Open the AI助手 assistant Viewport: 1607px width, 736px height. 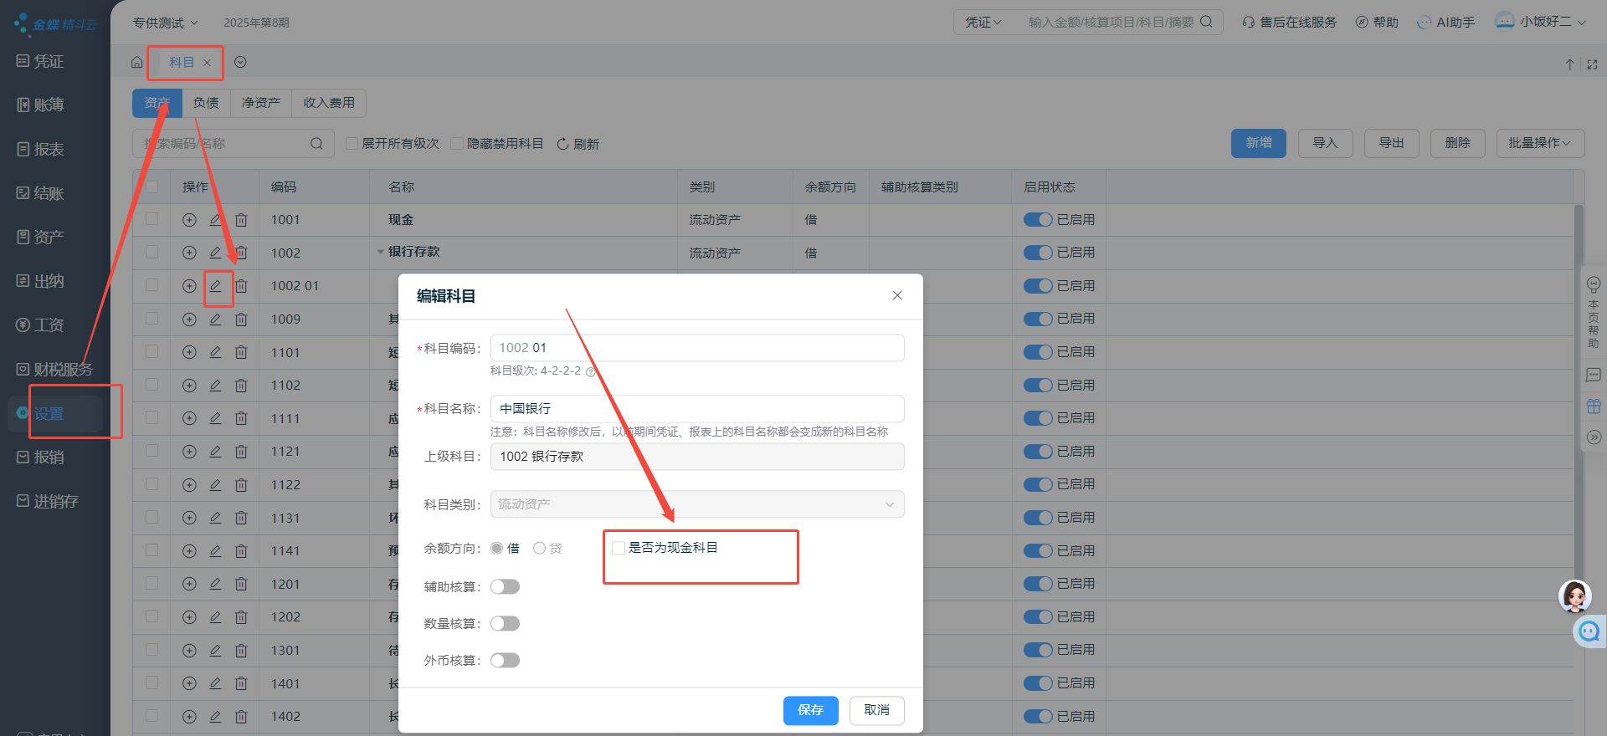[1445, 22]
